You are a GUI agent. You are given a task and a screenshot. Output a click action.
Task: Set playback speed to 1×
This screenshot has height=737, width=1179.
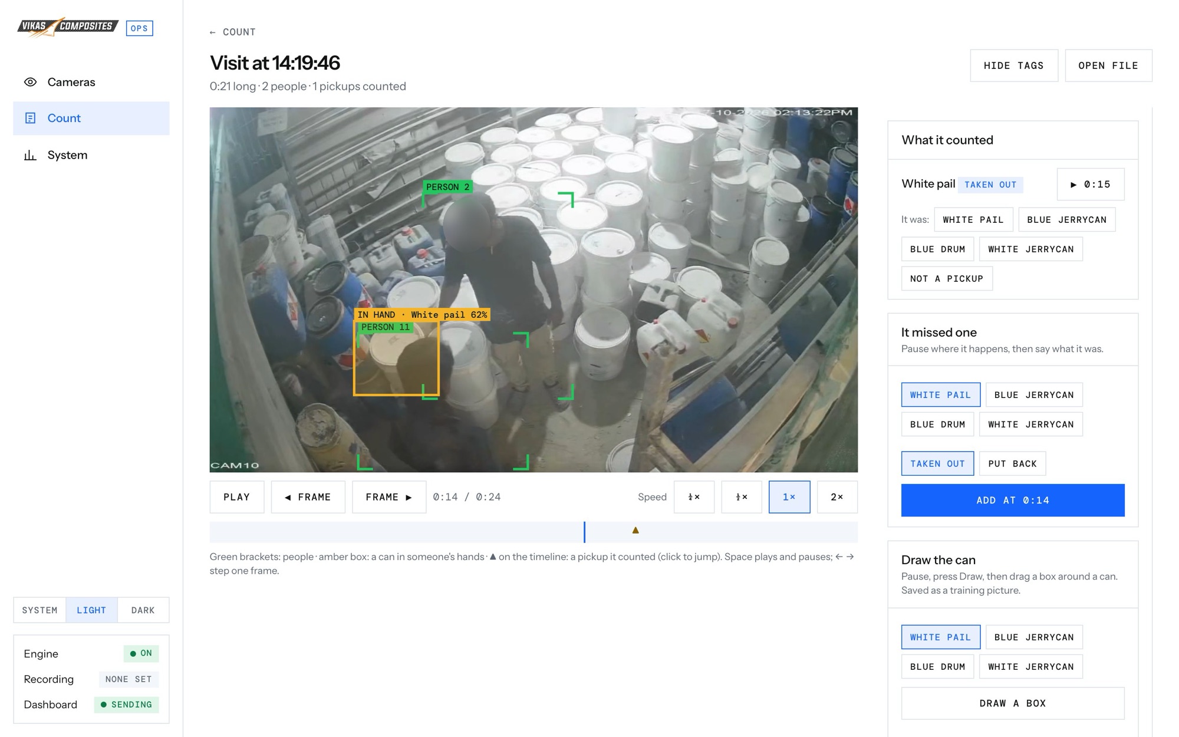click(x=789, y=497)
